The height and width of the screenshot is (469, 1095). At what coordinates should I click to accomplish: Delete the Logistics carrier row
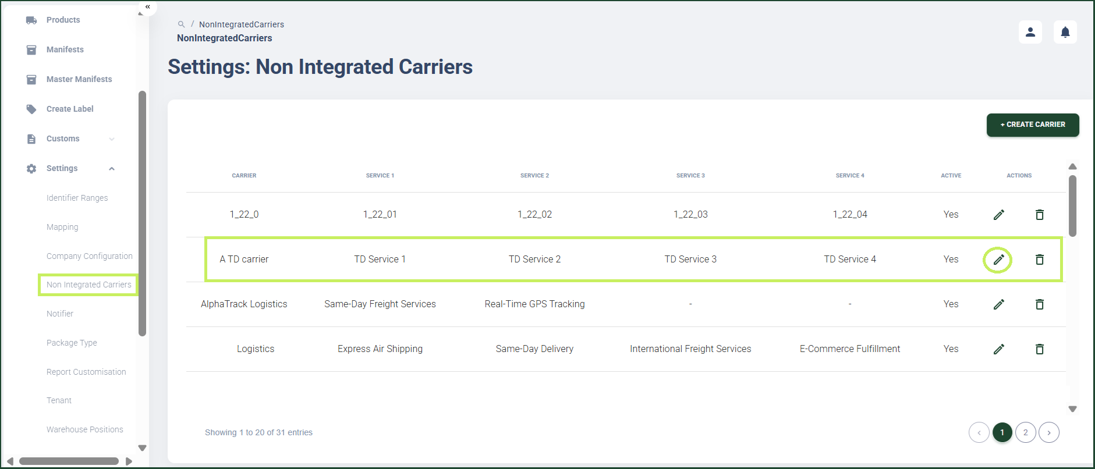point(1039,349)
